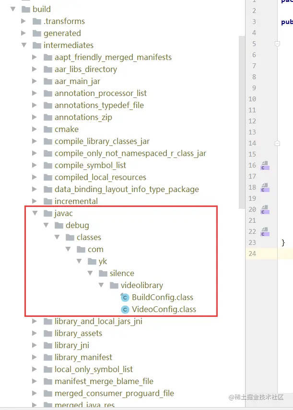Click the build folder icon
The image size is (293, 410).
tap(26, 10)
